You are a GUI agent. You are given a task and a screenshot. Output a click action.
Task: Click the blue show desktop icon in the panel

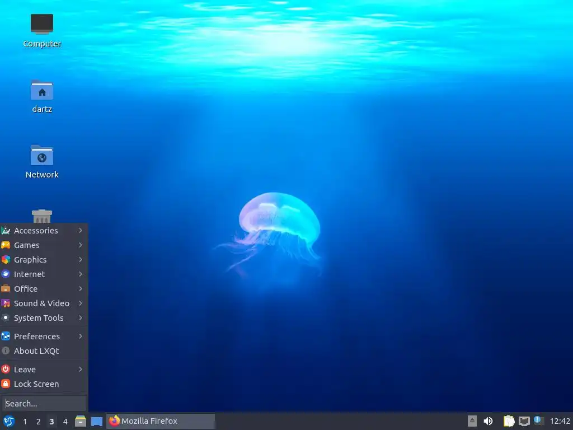tap(96, 422)
